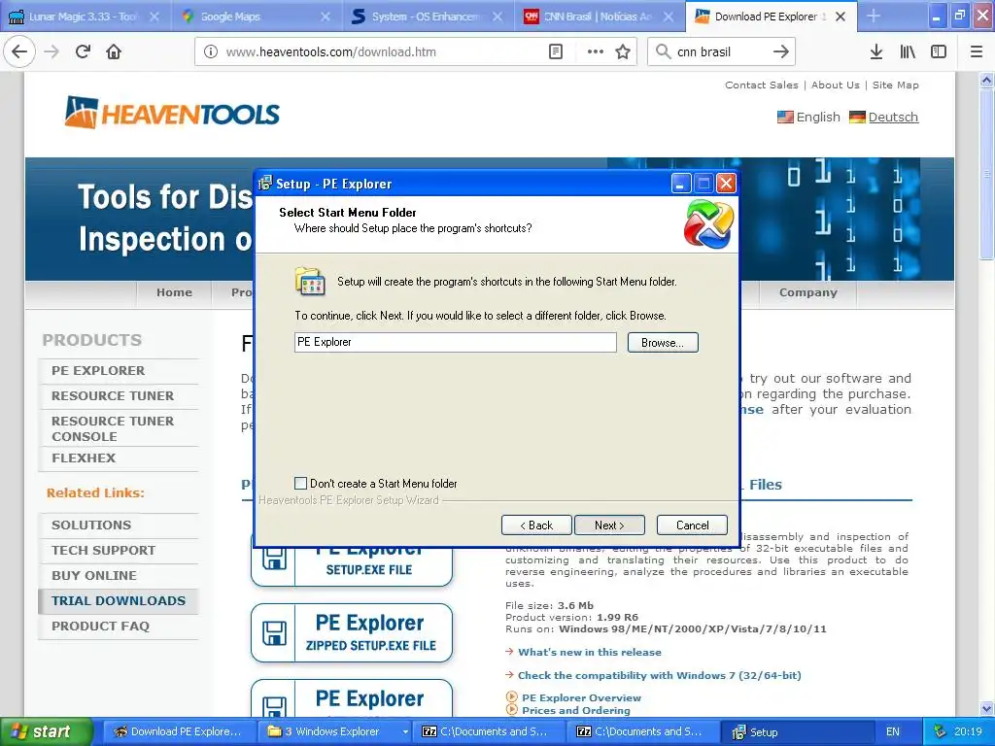995x746 pixels.
Task: Close the Download PE Explorer tab
Action: [x=841, y=17]
